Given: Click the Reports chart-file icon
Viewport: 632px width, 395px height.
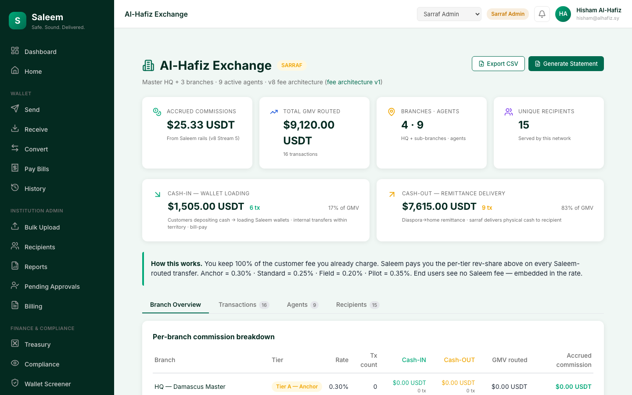Looking at the screenshot, I should [15, 266].
